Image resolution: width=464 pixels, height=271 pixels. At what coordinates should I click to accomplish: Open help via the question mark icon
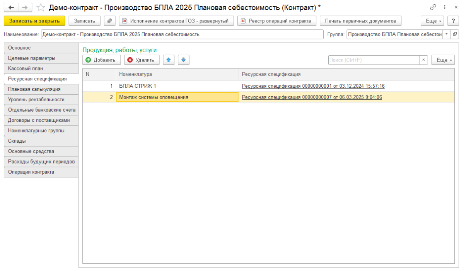pyautogui.click(x=453, y=21)
